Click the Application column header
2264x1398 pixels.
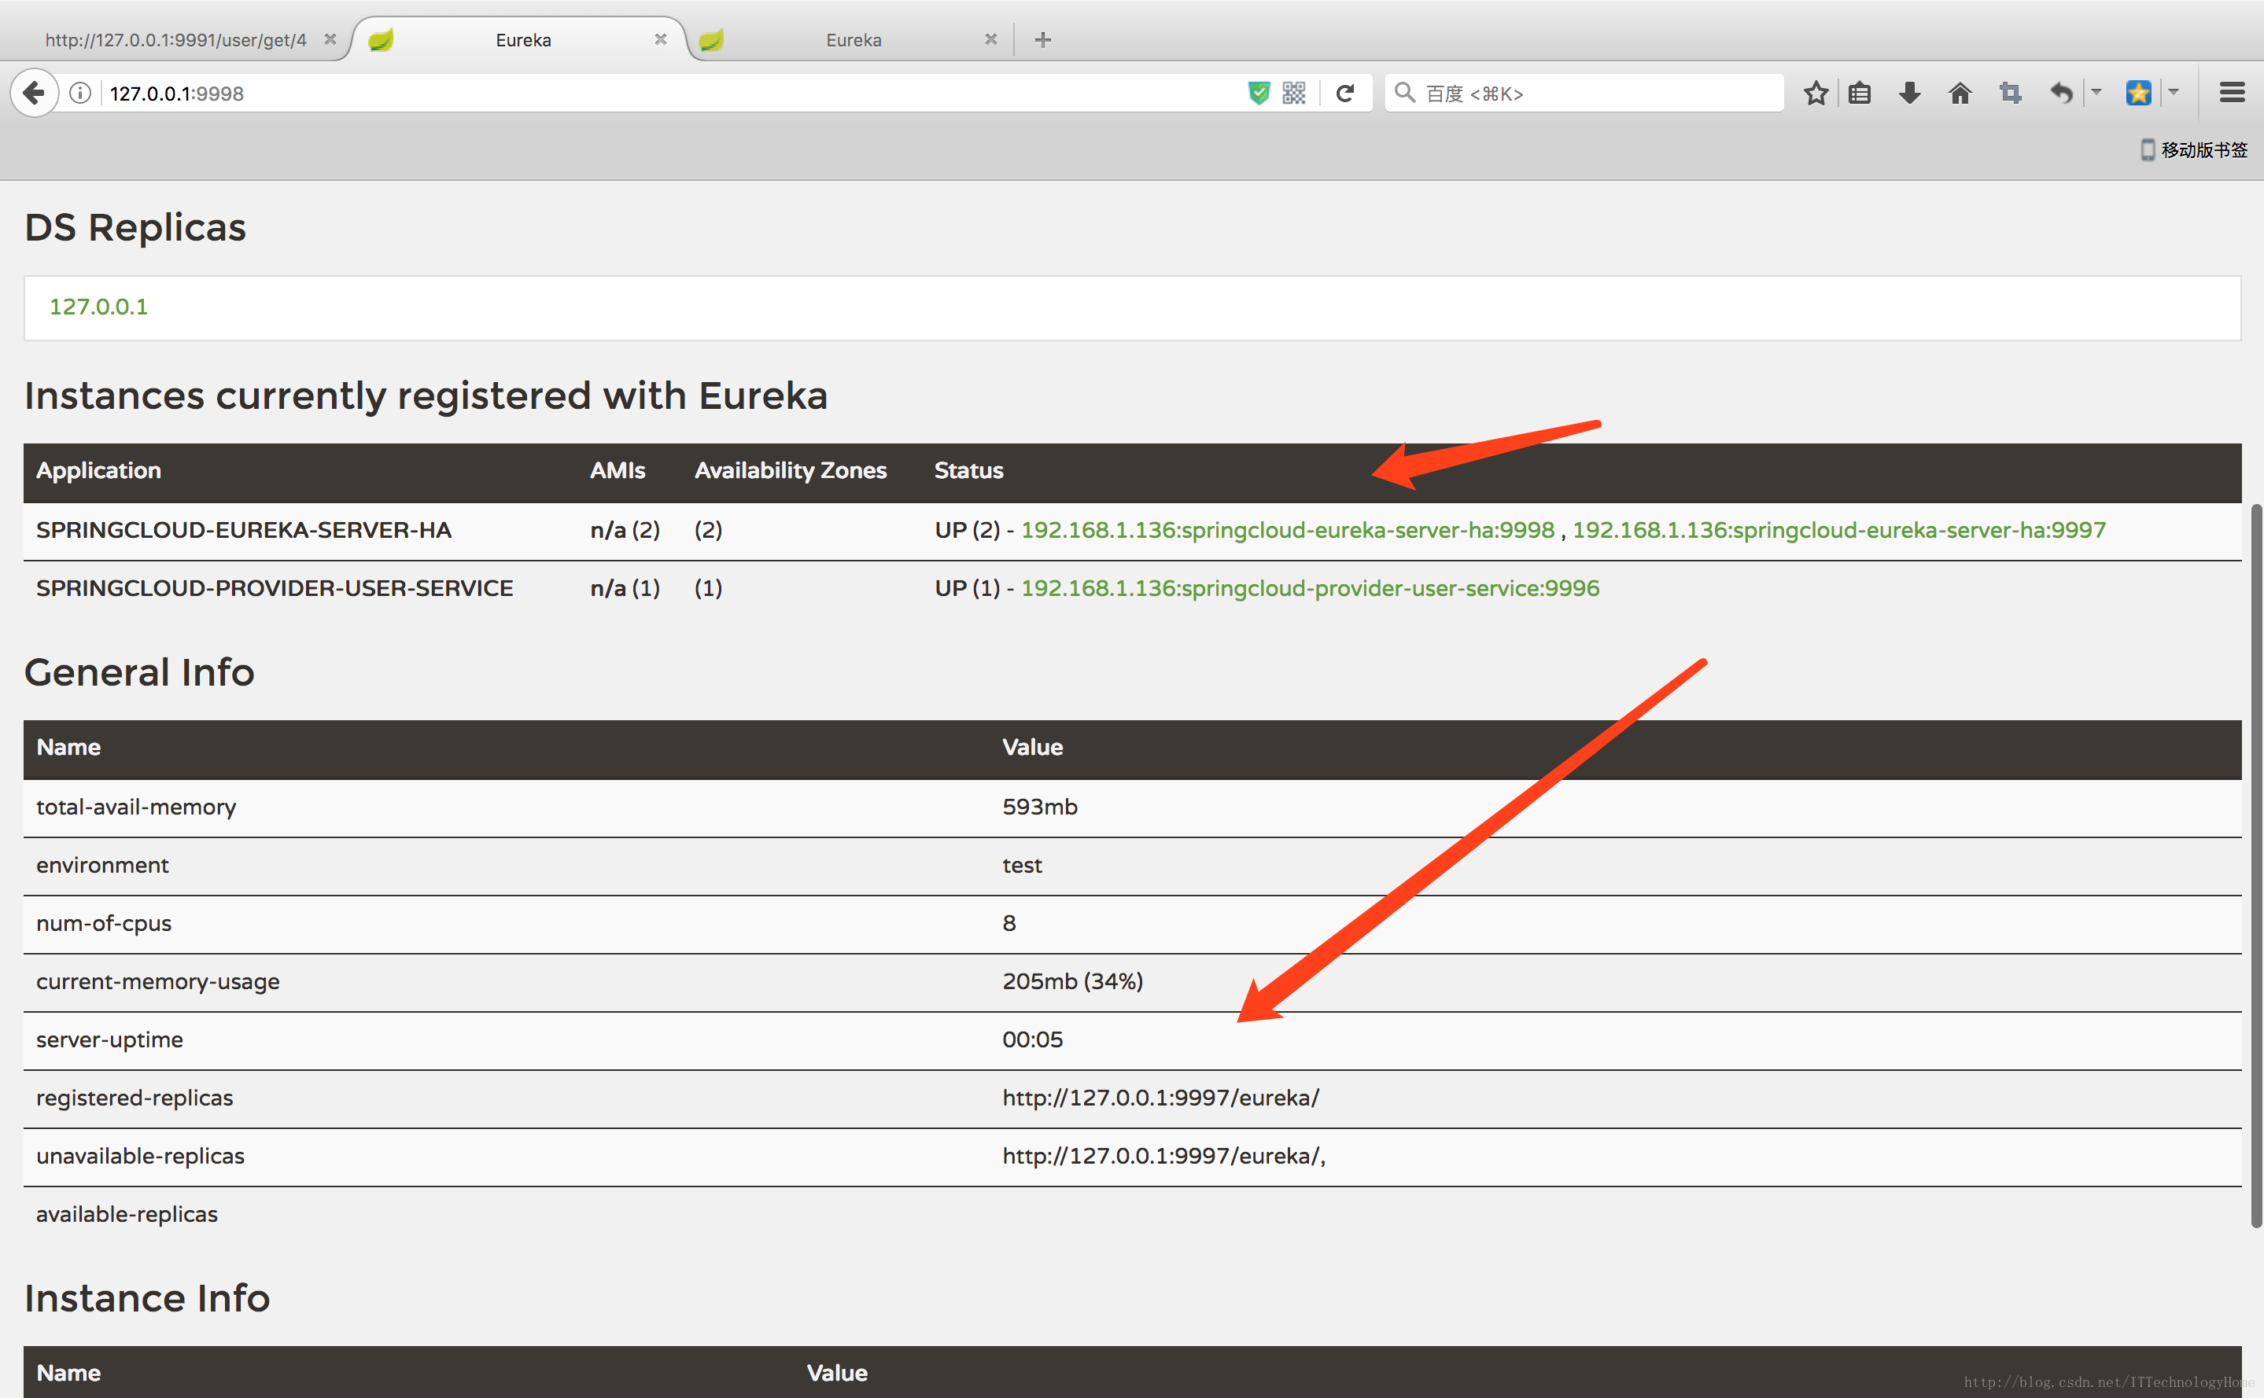tap(98, 471)
